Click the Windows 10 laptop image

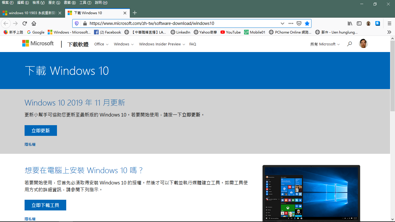pyautogui.click(x=311, y=193)
